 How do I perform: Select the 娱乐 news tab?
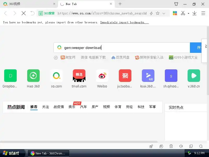point(72,107)
